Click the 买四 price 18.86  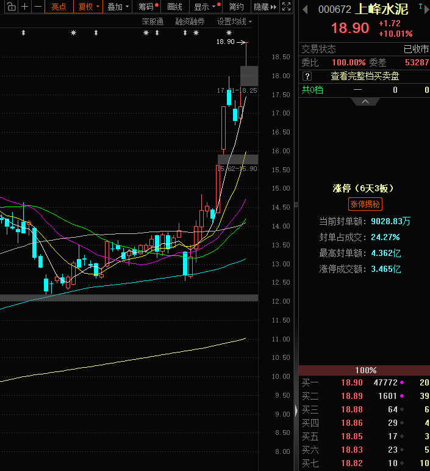(x=352, y=423)
